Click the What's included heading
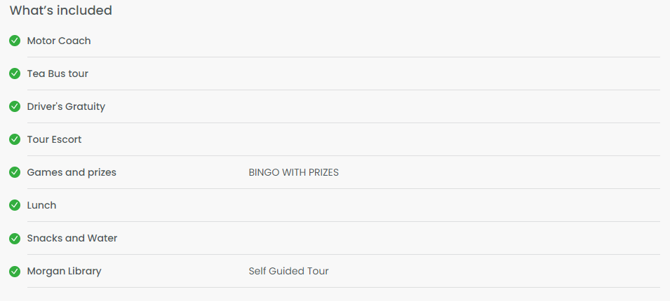This screenshot has height=301, width=670. point(60,10)
